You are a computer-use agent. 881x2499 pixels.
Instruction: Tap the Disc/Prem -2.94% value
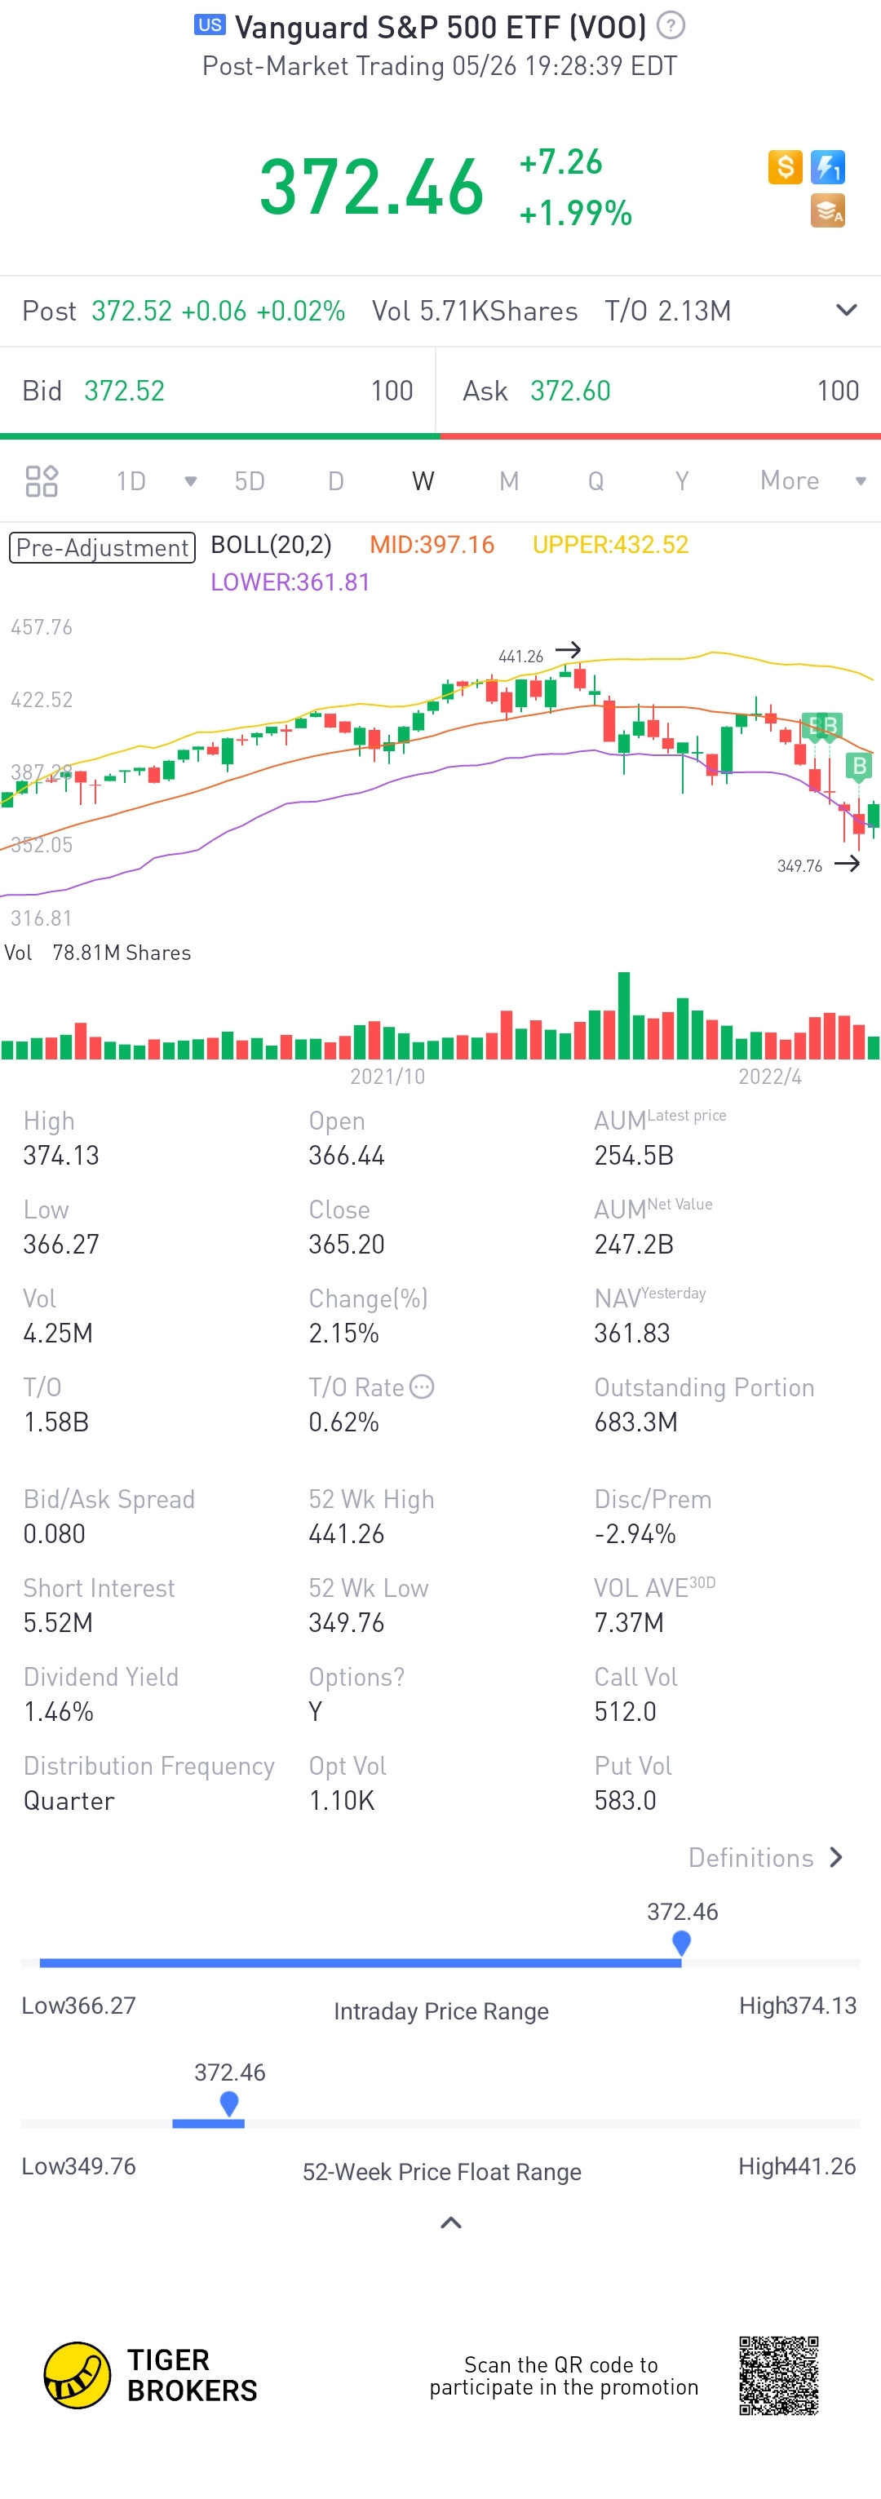click(x=635, y=1534)
